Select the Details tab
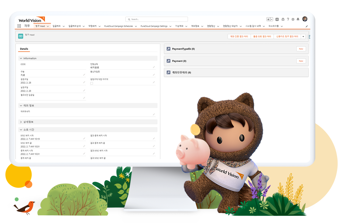 point(24,49)
